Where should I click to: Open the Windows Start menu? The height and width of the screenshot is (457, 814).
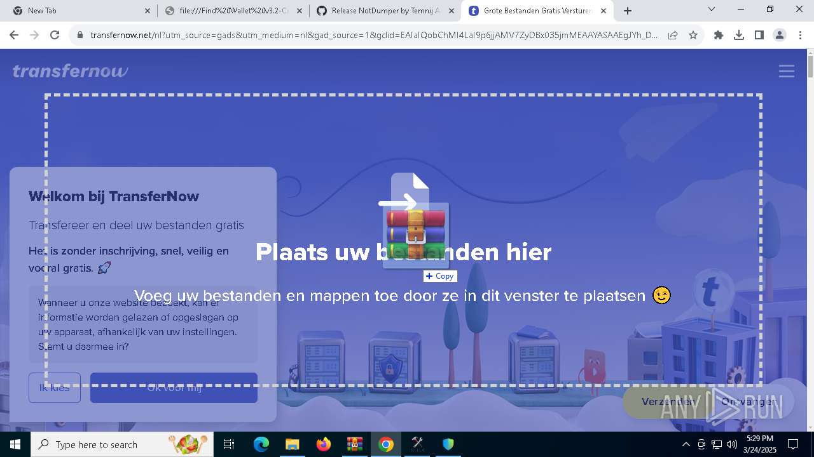(15, 444)
